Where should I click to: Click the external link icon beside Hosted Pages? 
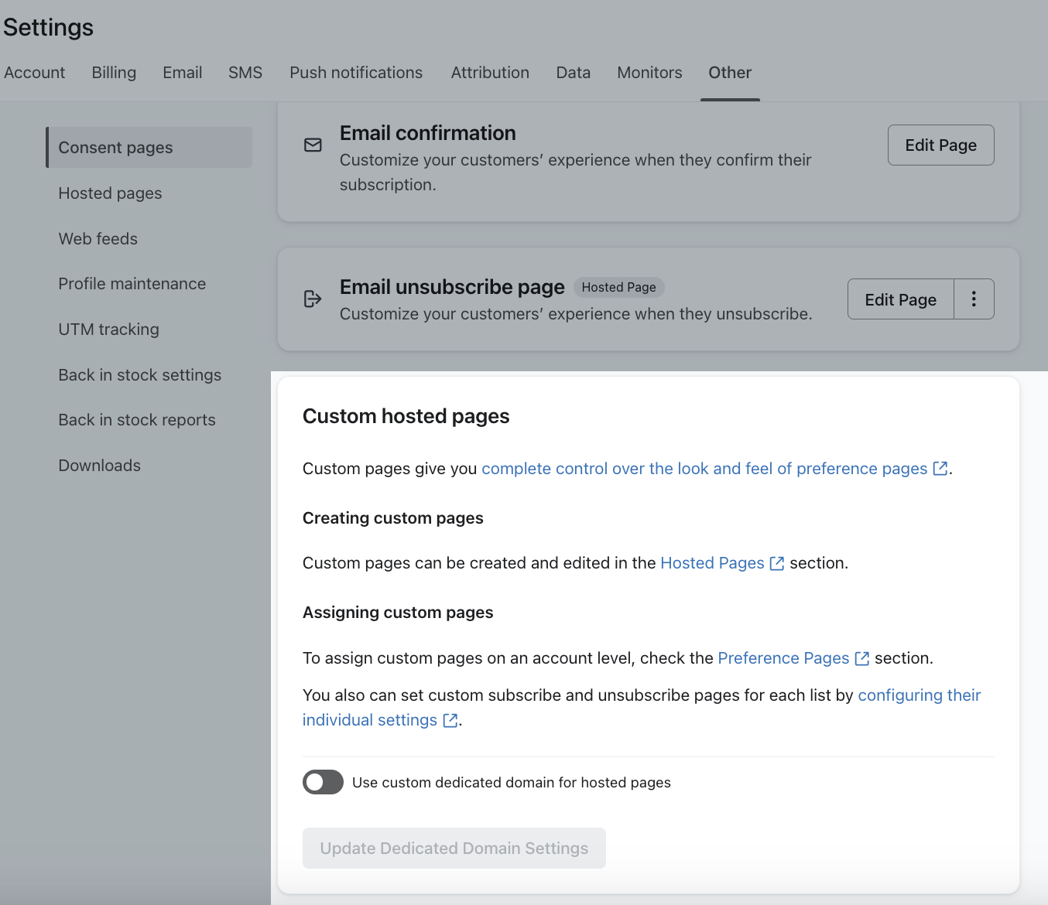776,563
